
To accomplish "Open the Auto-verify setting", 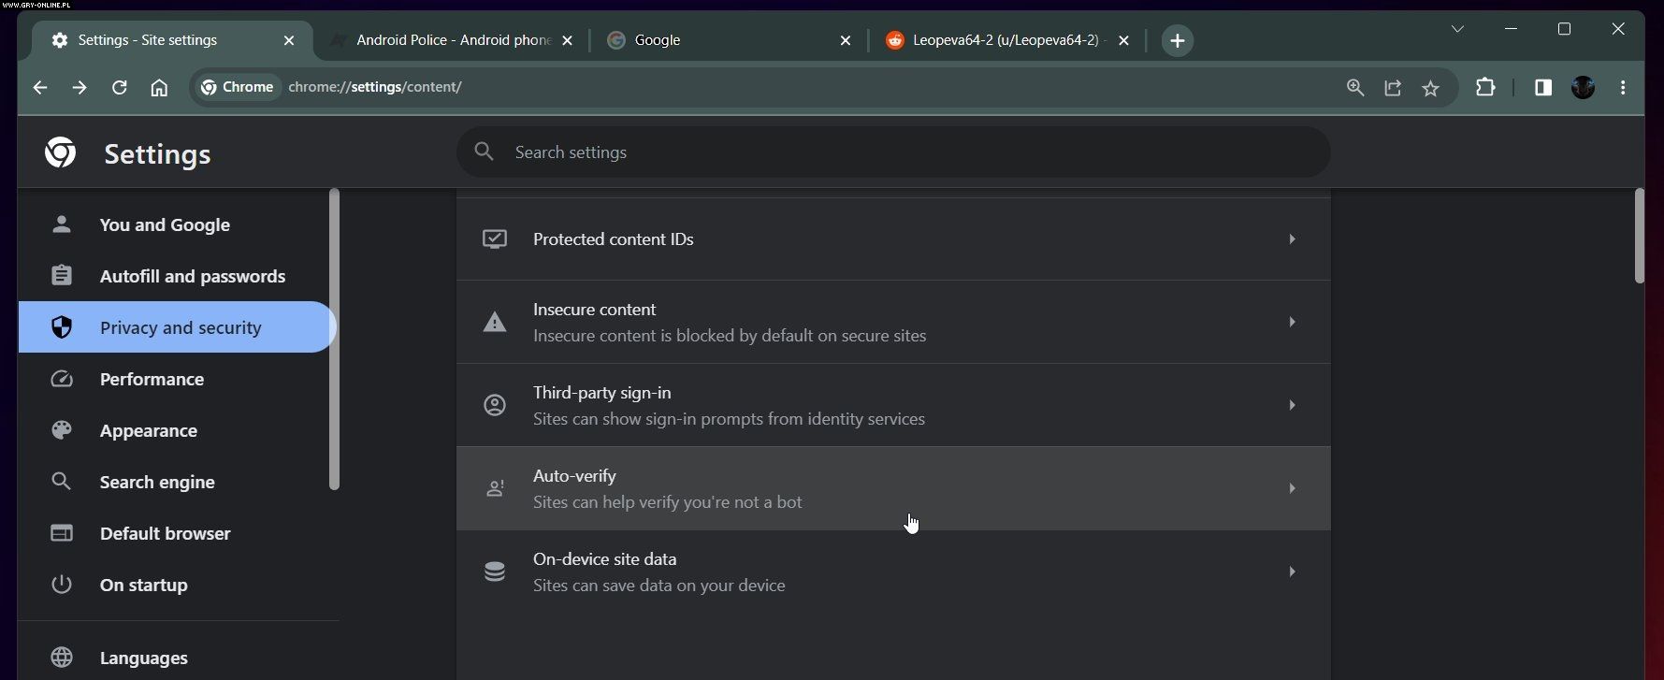I will 892,488.
